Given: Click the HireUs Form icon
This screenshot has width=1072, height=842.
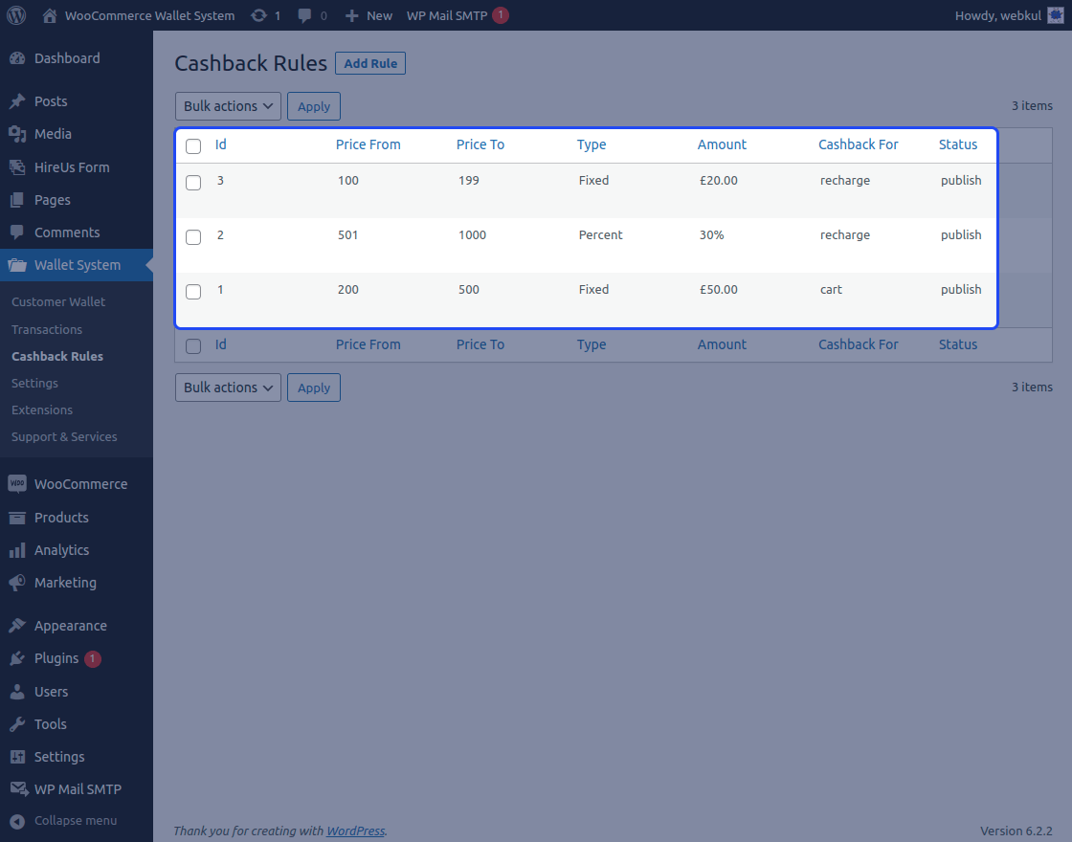Looking at the screenshot, I should pyautogui.click(x=18, y=166).
